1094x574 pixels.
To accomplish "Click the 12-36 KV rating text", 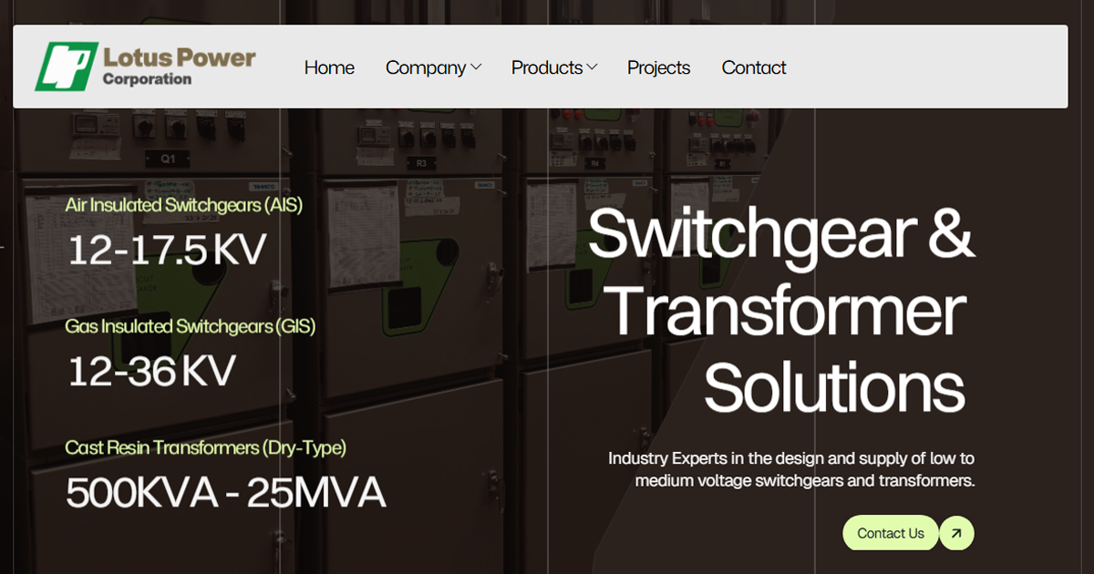I will [150, 370].
